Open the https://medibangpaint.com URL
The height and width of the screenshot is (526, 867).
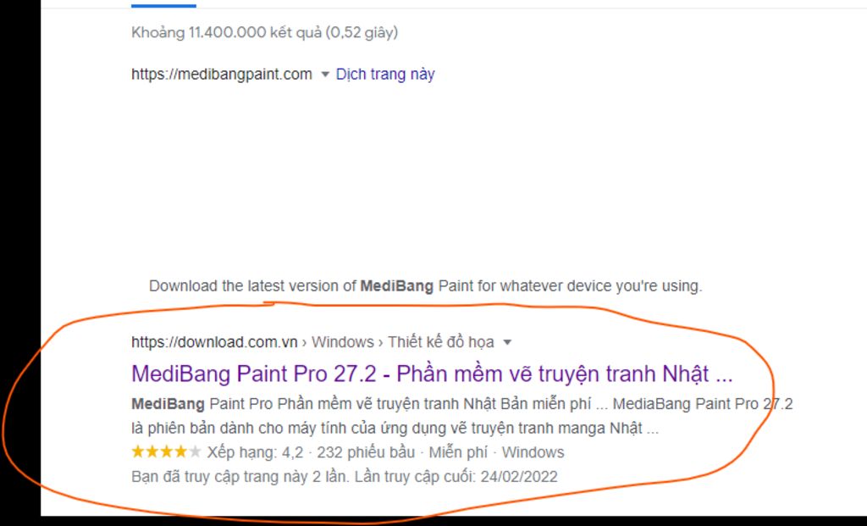tap(222, 75)
